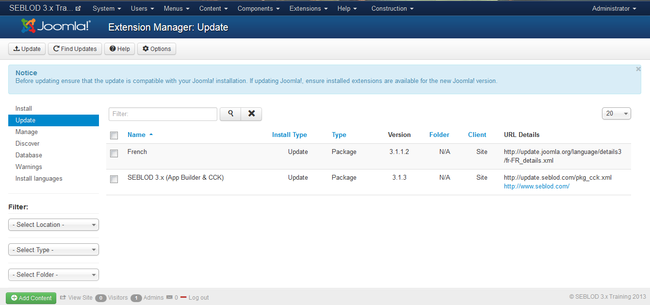Click the pkg_cck.xml URL text
Image resolution: width=650 pixels, height=305 pixels.
(x=558, y=177)
